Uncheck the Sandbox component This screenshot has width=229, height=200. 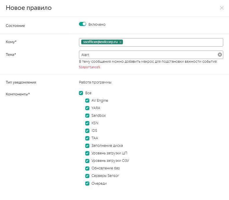coord(87,116)
